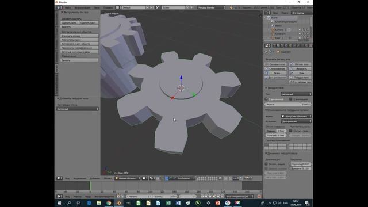The image size is (368, 207).
Task: Click the taskbar search magnifier icon
Action: coord(69,203)
